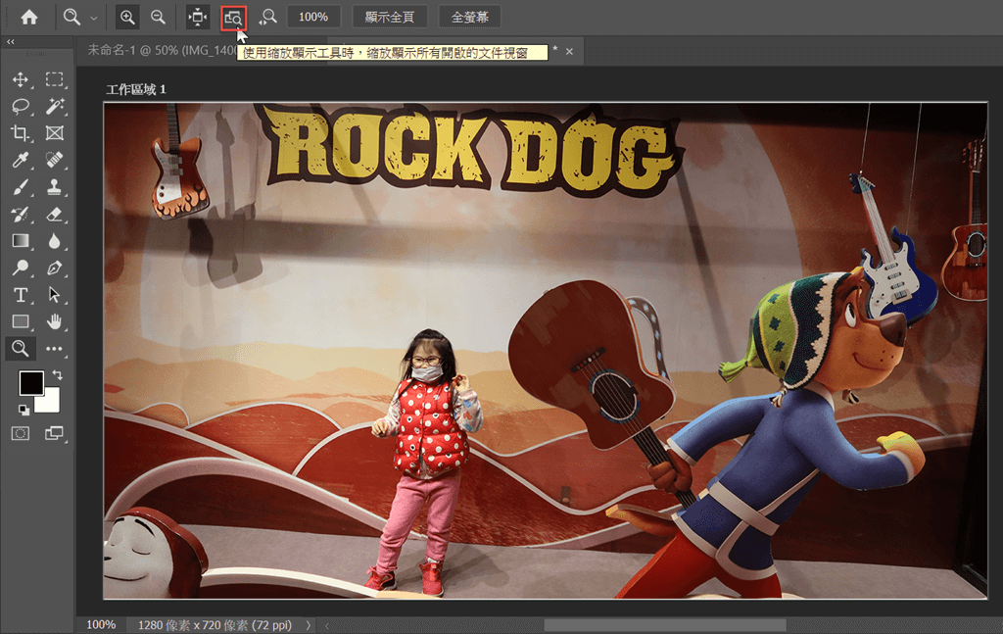The image size is (1003, 634).
Task: Select the Brush tool
Action: pyautogui.click(x=21, y=187)
